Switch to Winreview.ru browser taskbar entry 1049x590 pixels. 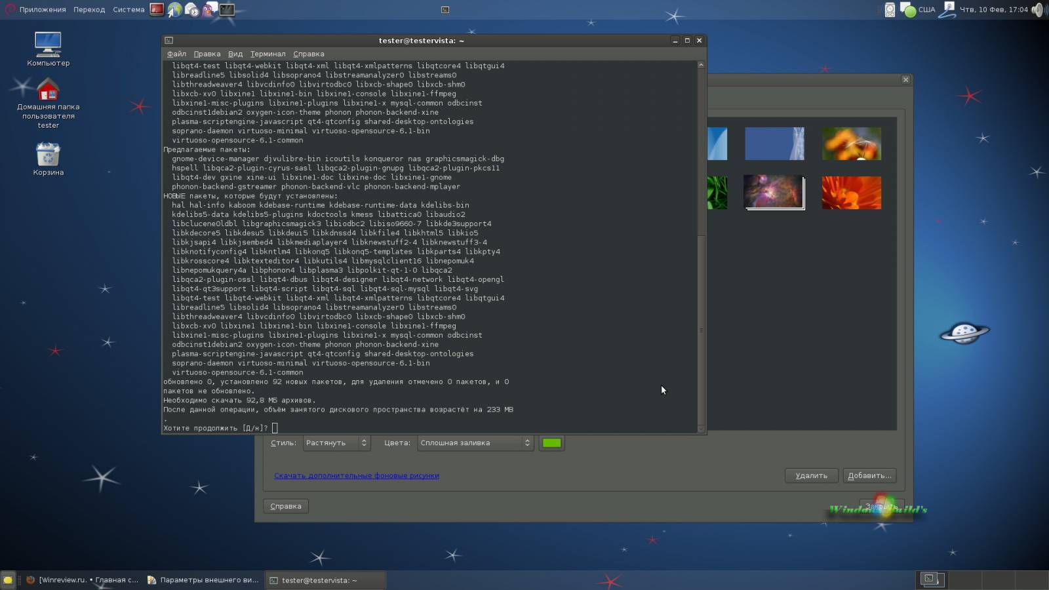(x=83, y=580)
